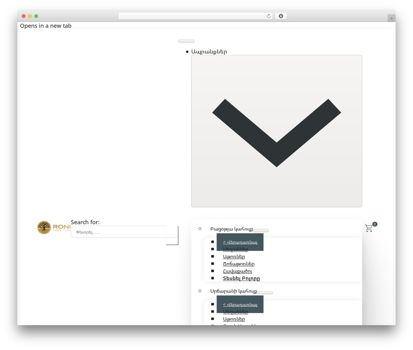
Task: Expand the Սրճարանի կահույք submenu toggle
Action: click(x=265, y=293)
